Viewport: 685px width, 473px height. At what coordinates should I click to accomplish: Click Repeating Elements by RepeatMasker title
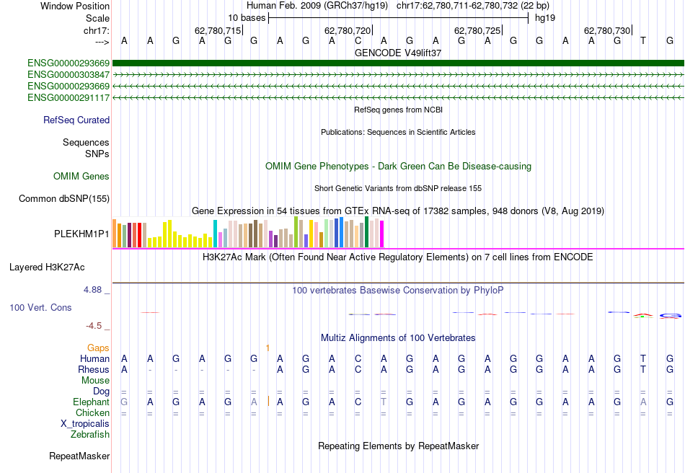pyautogui.click(x=398, y=446)
